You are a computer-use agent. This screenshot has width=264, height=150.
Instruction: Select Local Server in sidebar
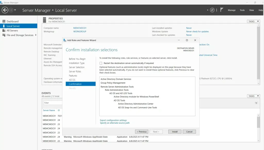[x=13, y=26]
